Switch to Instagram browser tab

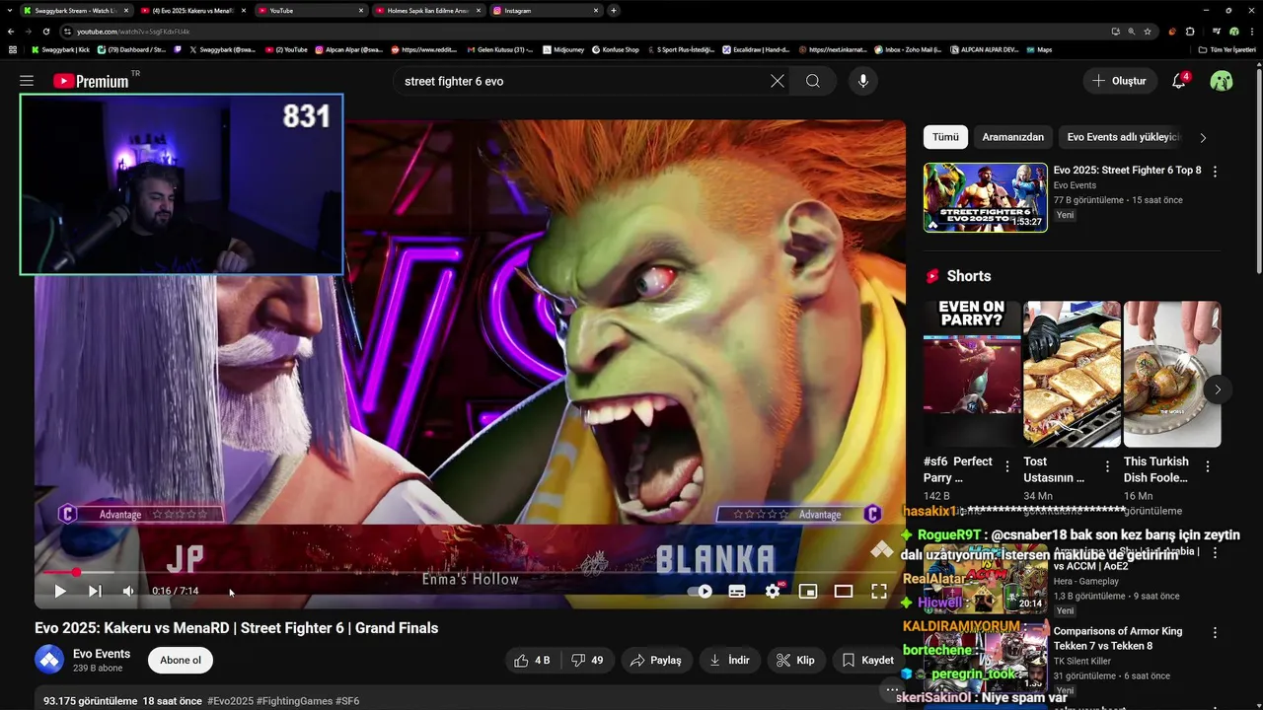(547, 10)
